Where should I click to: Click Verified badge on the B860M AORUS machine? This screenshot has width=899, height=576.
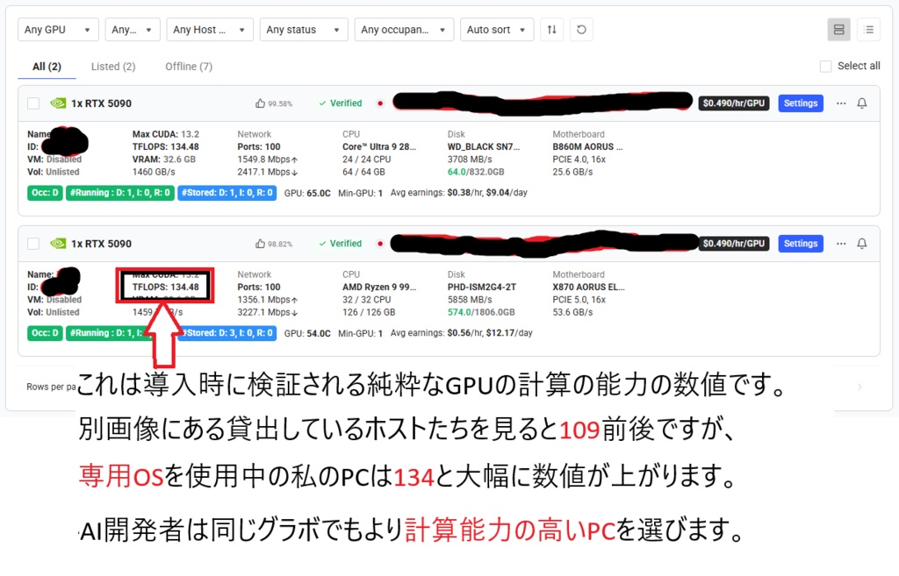click(341, 103)
